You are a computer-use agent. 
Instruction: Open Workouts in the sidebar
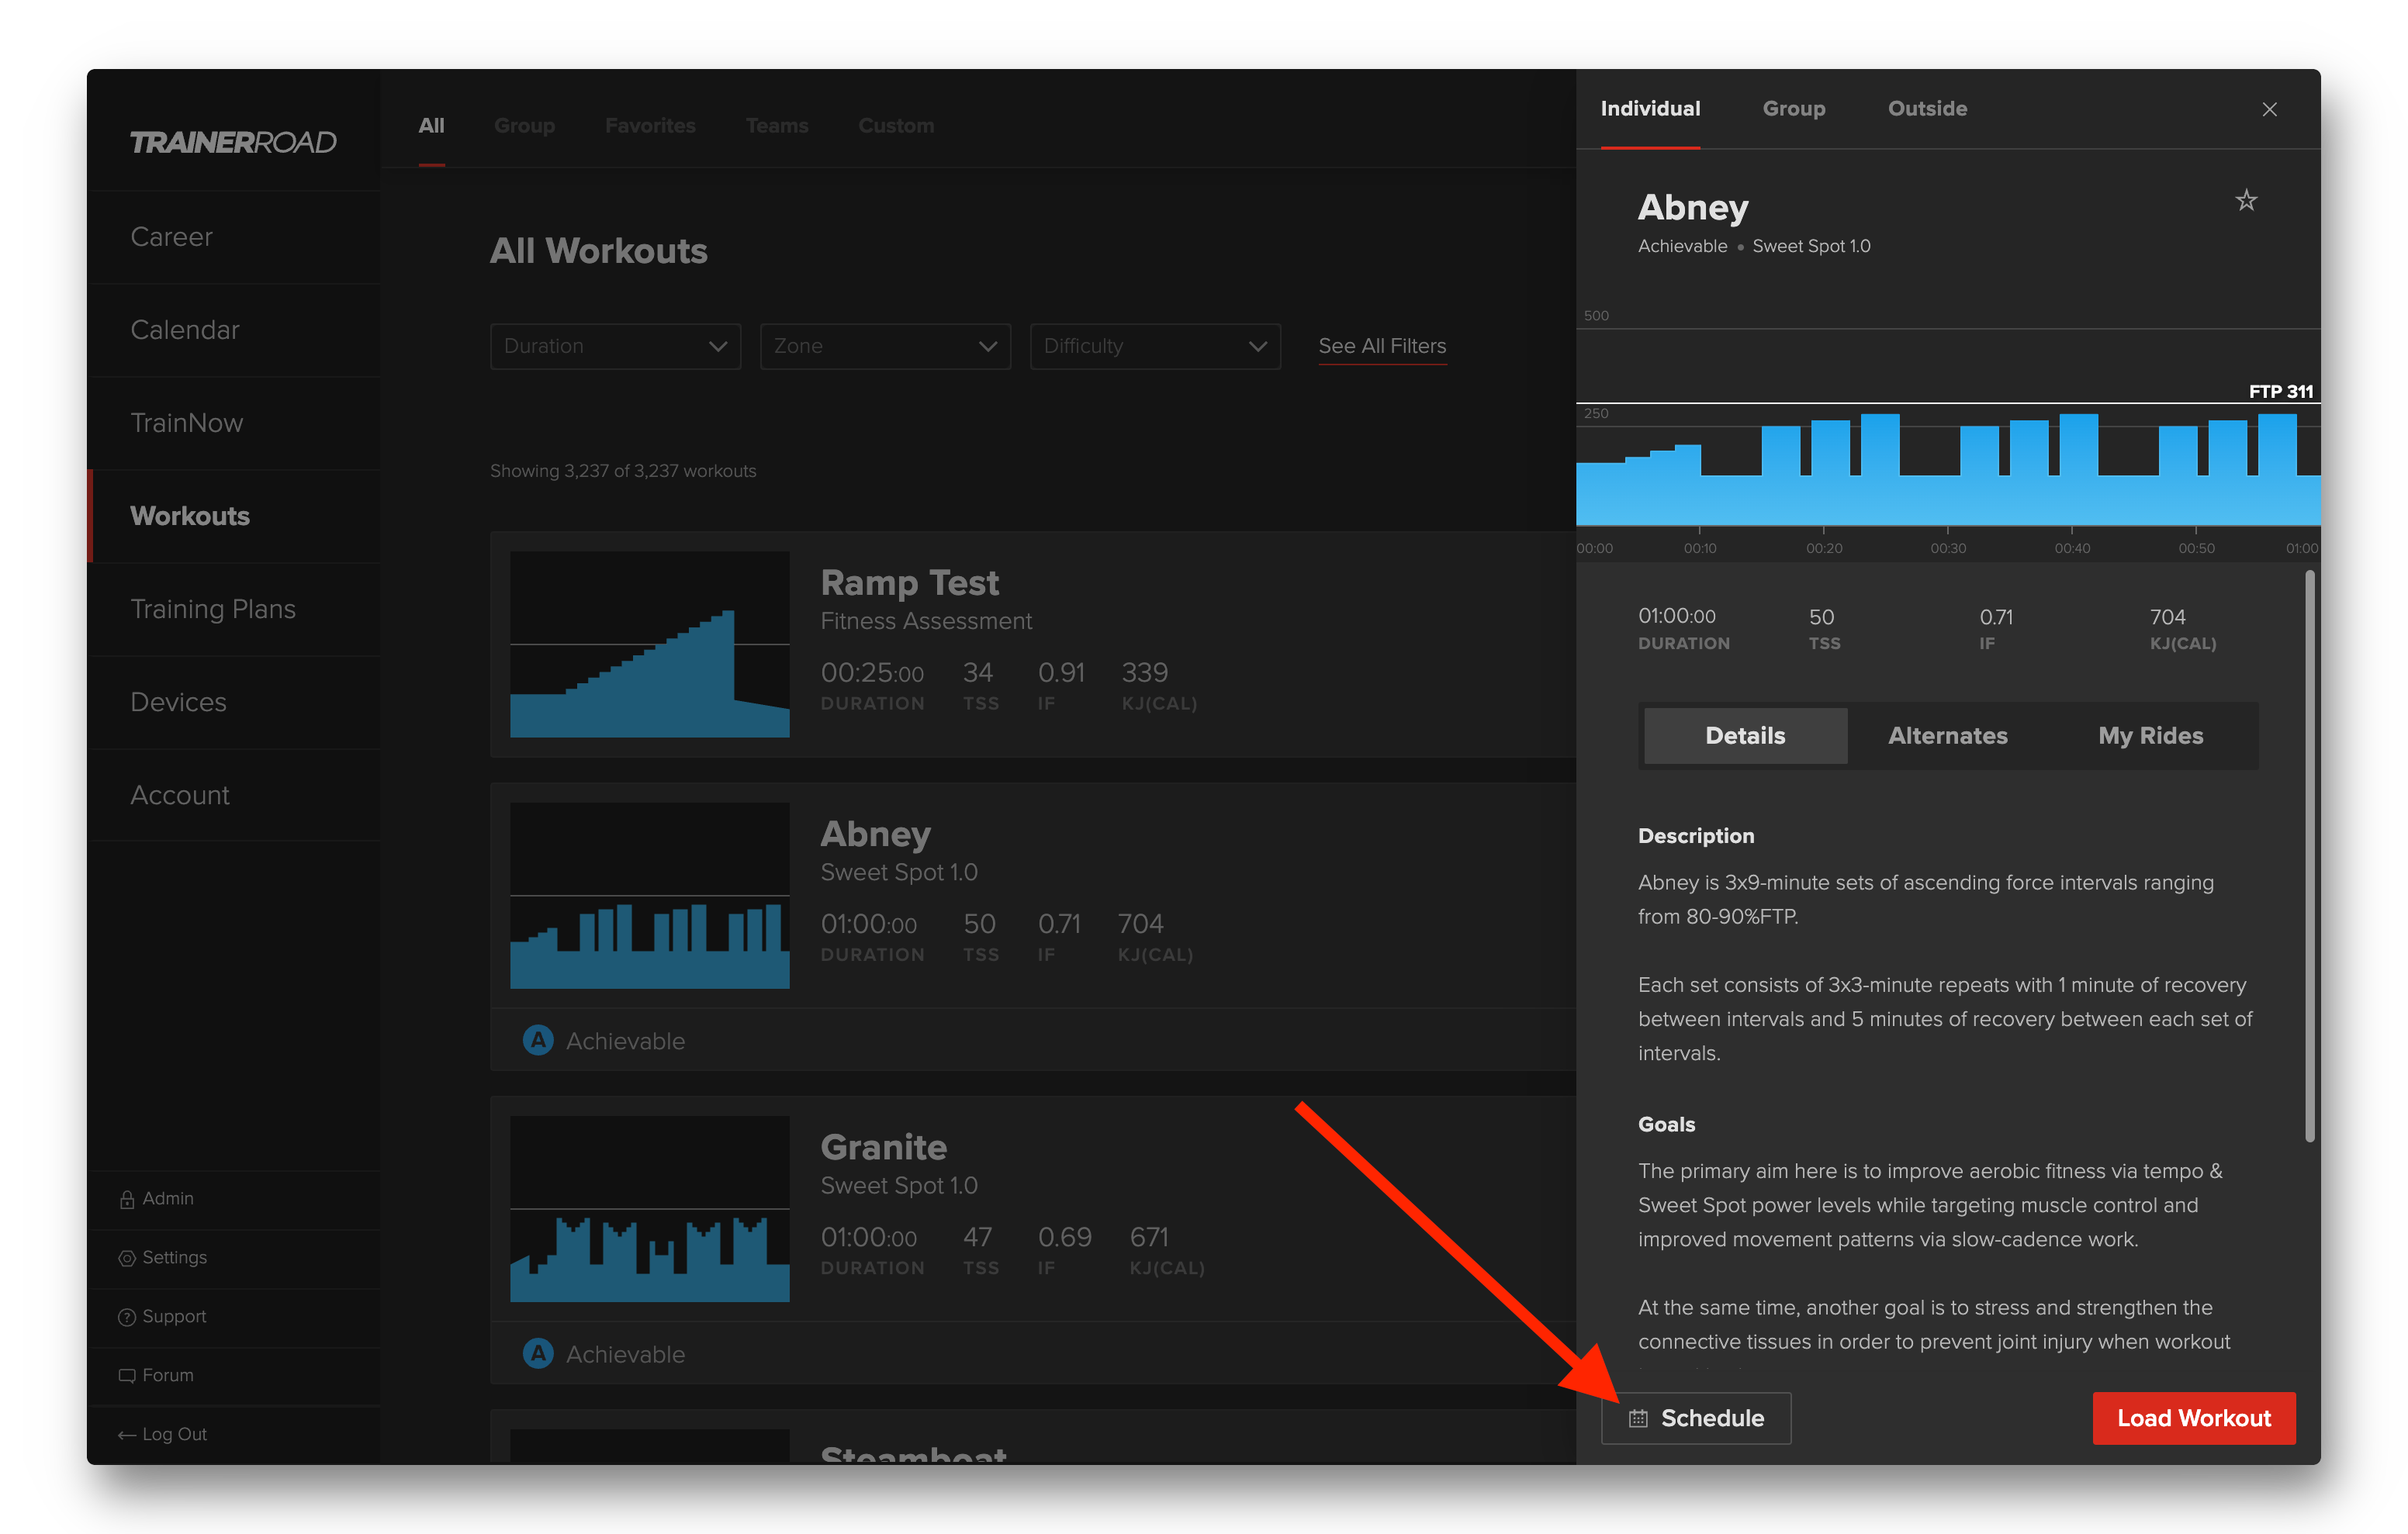[234, 516]
